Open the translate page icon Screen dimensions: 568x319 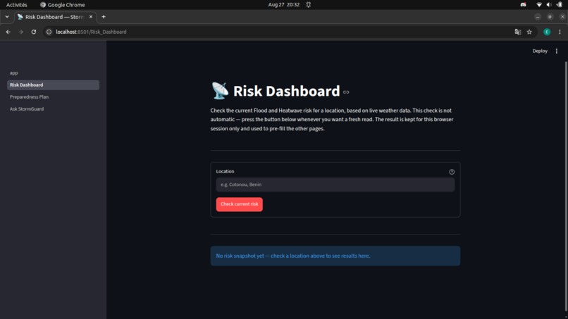coord(518,32)
